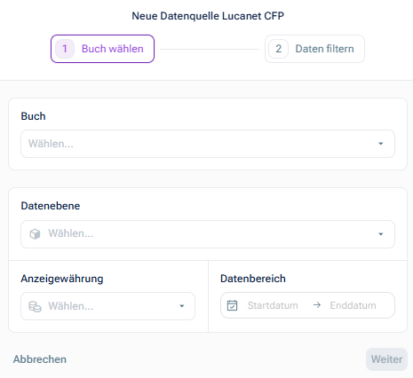The width and height of the screenshot is (413, 378).
Task: Click the cube icon in Datenebene field
Action: coord(35,234)
